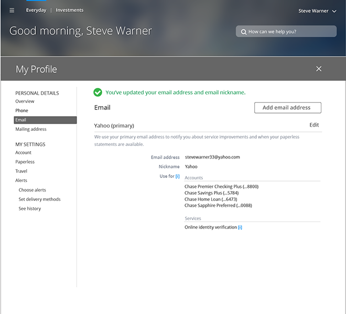The image size is (346, 314).
Task: Click the green success checkmark icon
Action: [98, 92]
